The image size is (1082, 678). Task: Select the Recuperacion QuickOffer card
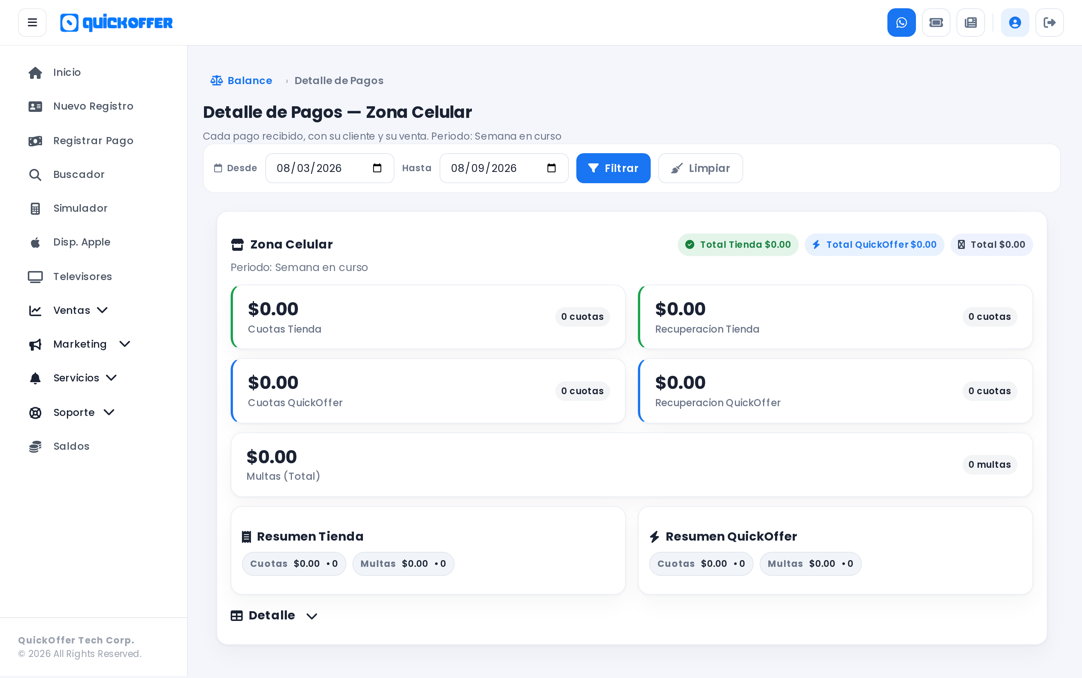pyautogui.click(x=835, y=391)
